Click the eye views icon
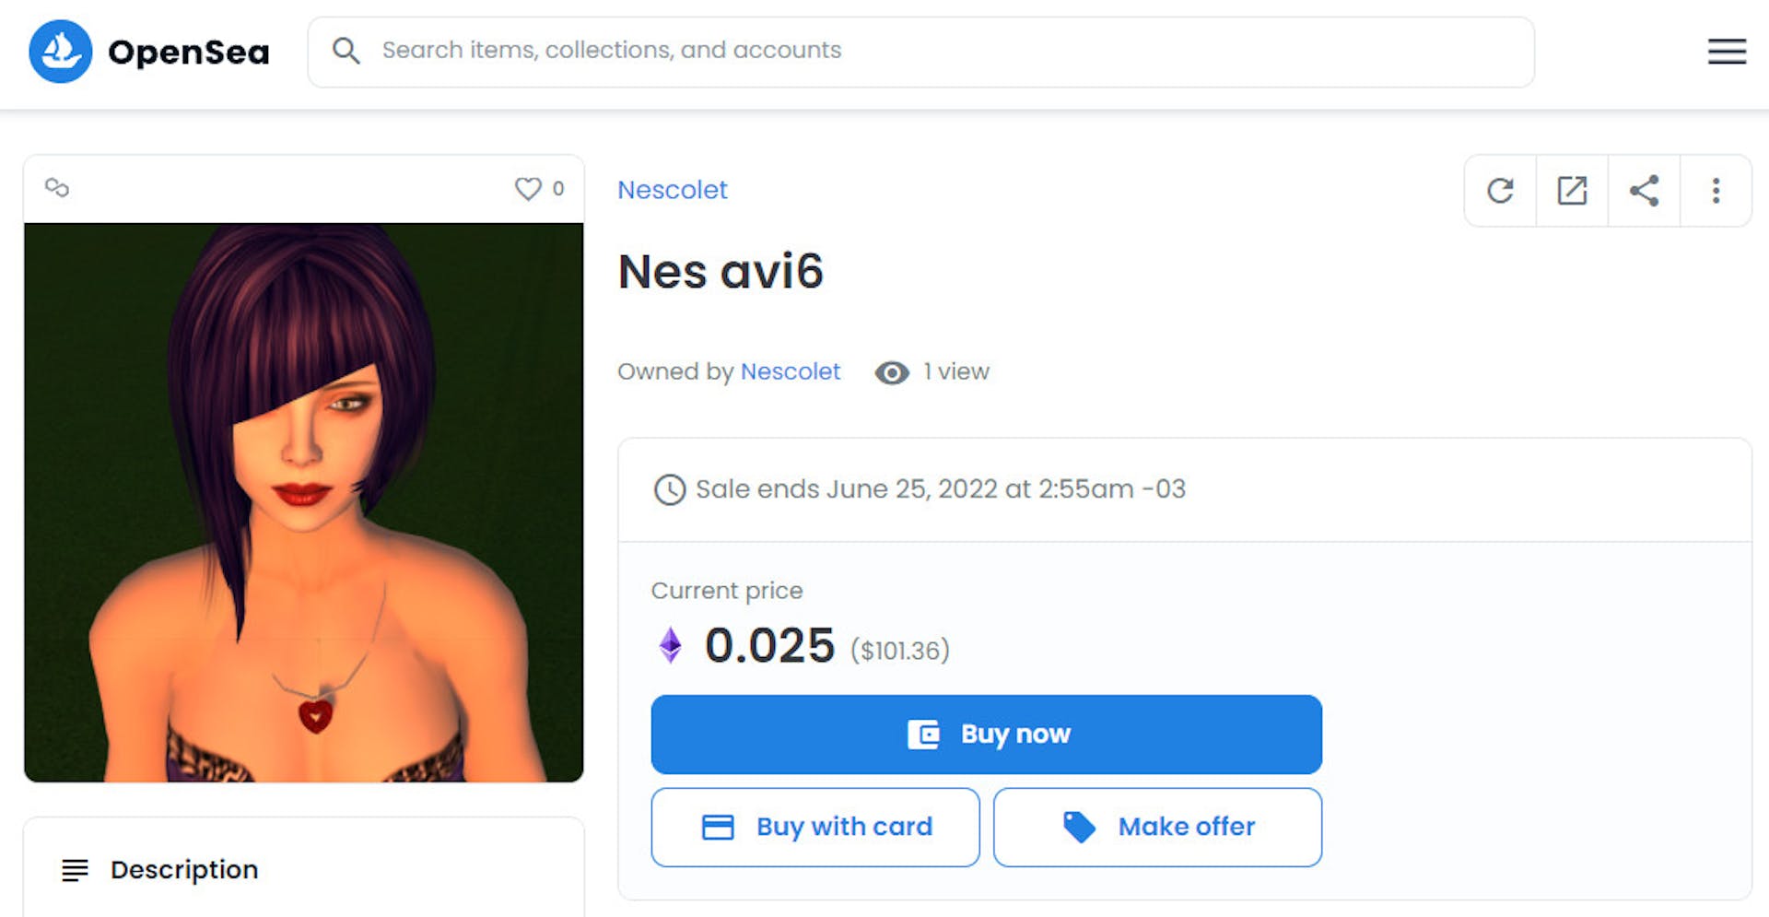1769x917 pixels. pos(891,372)
